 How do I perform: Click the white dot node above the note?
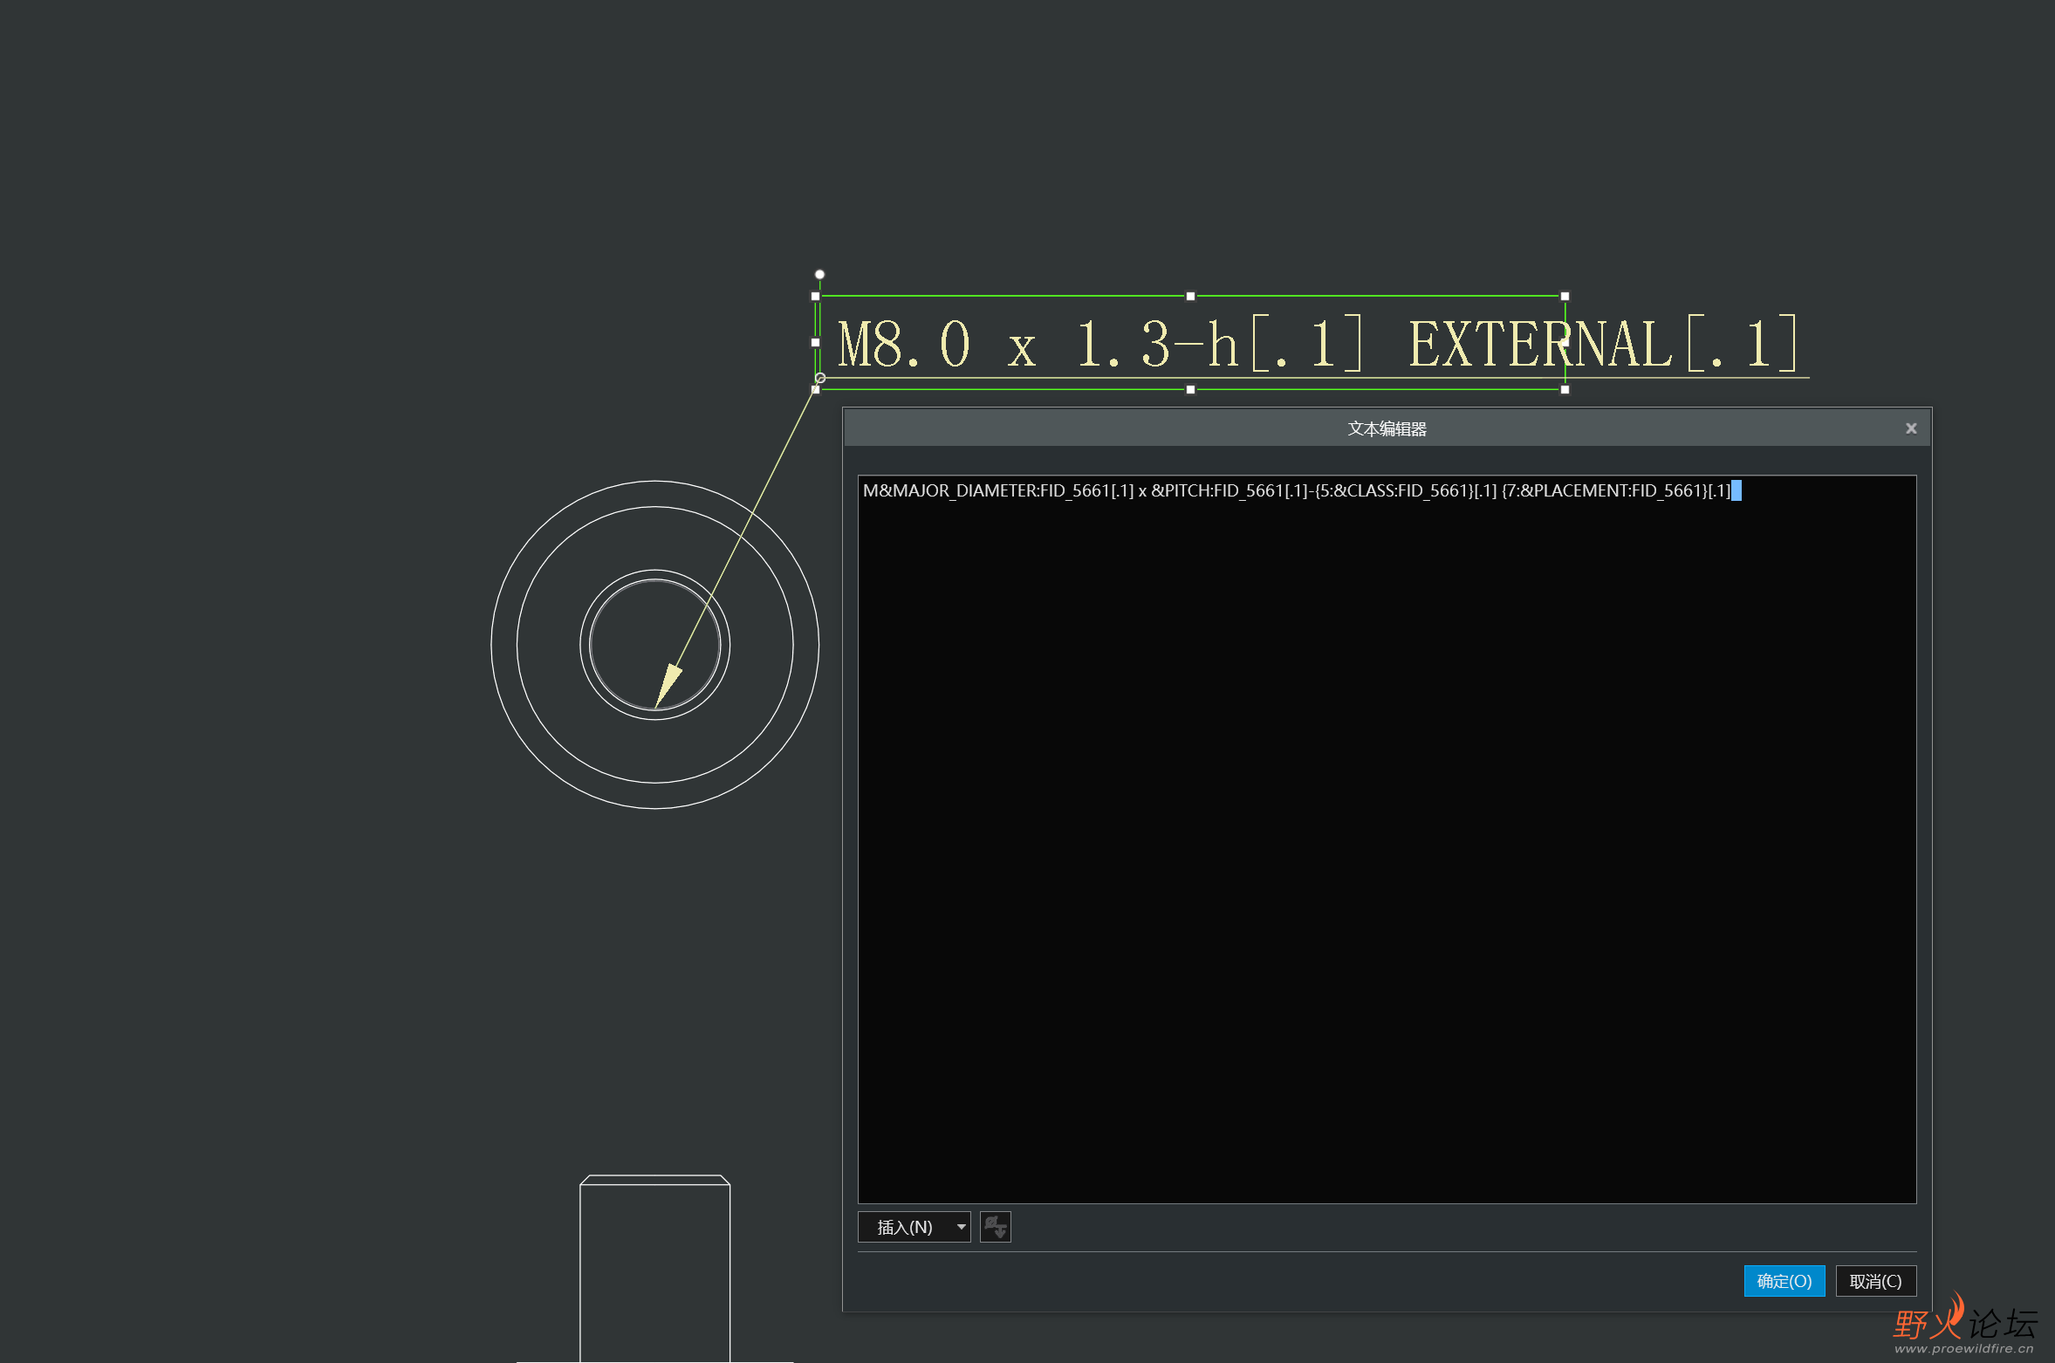[819, 273]
